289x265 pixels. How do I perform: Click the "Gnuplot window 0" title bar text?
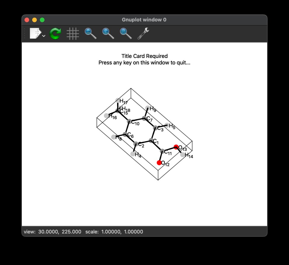[144, 20]
